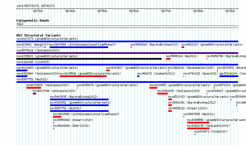Open nsv6573748 (Sedlazeck2020) label
Image resolution: width=246 pixels, height=145 pixels.
pos(54,91)
